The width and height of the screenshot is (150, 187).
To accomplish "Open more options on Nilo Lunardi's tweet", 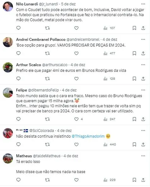I will (143, 4).
